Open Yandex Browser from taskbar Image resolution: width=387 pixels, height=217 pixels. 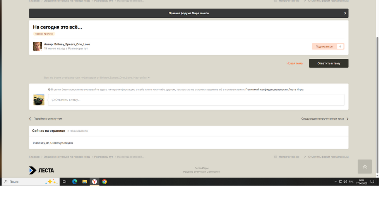94,182
